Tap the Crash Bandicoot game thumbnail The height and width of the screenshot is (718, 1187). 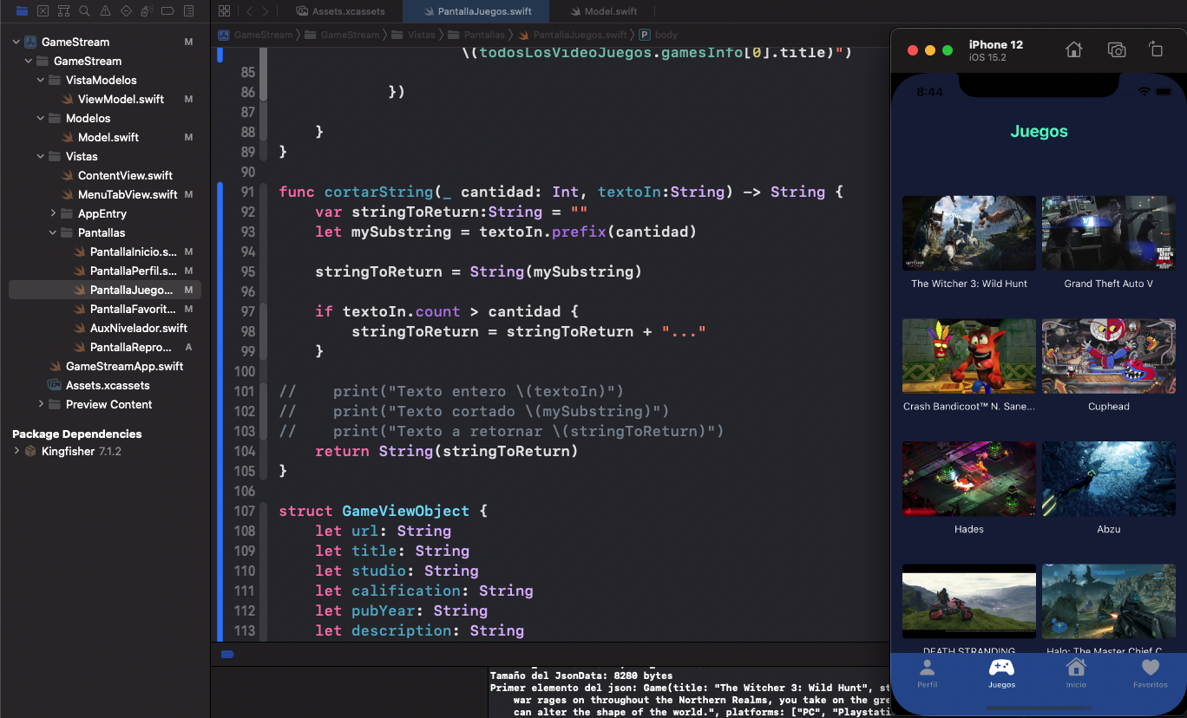click(x=969, y=356)
